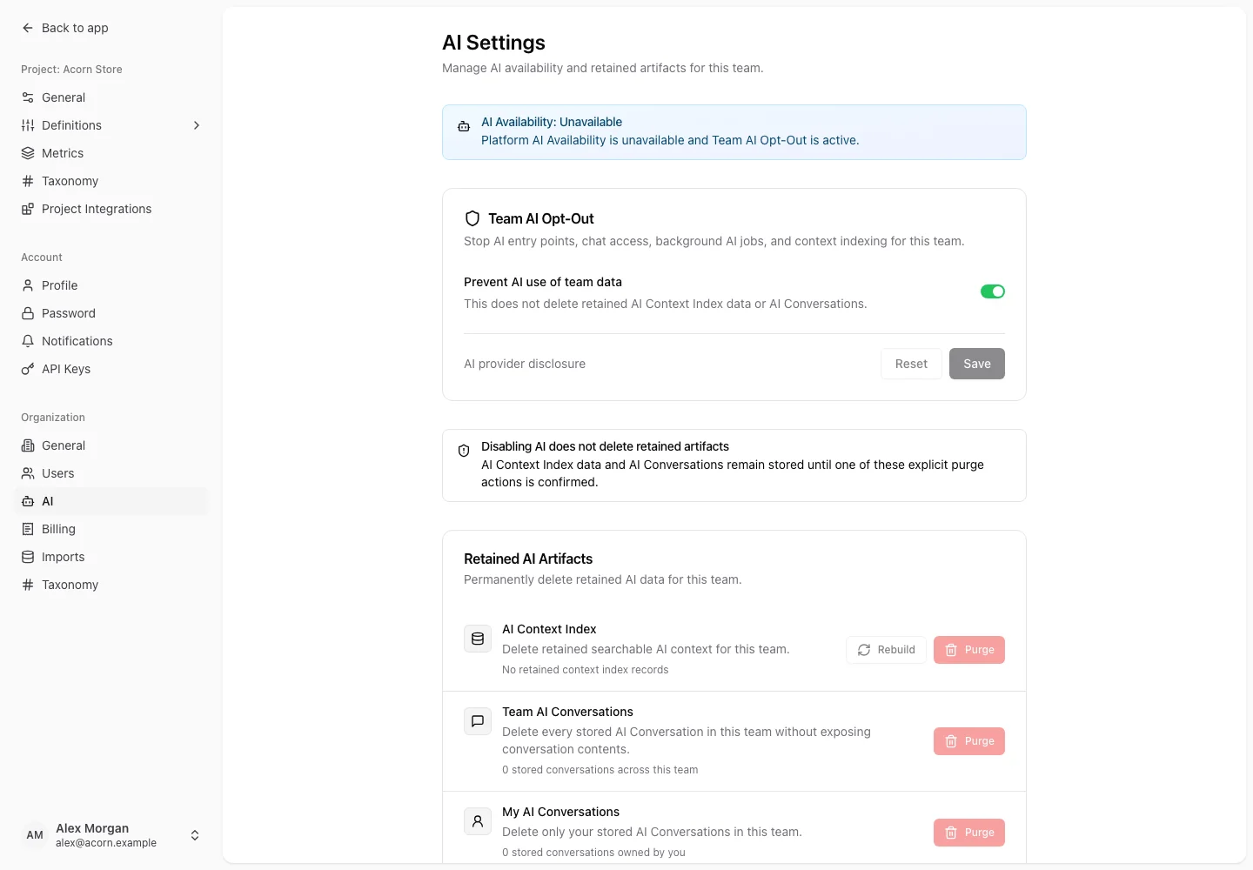Click the AM avatar in the sidebar footer

(35, 835)
